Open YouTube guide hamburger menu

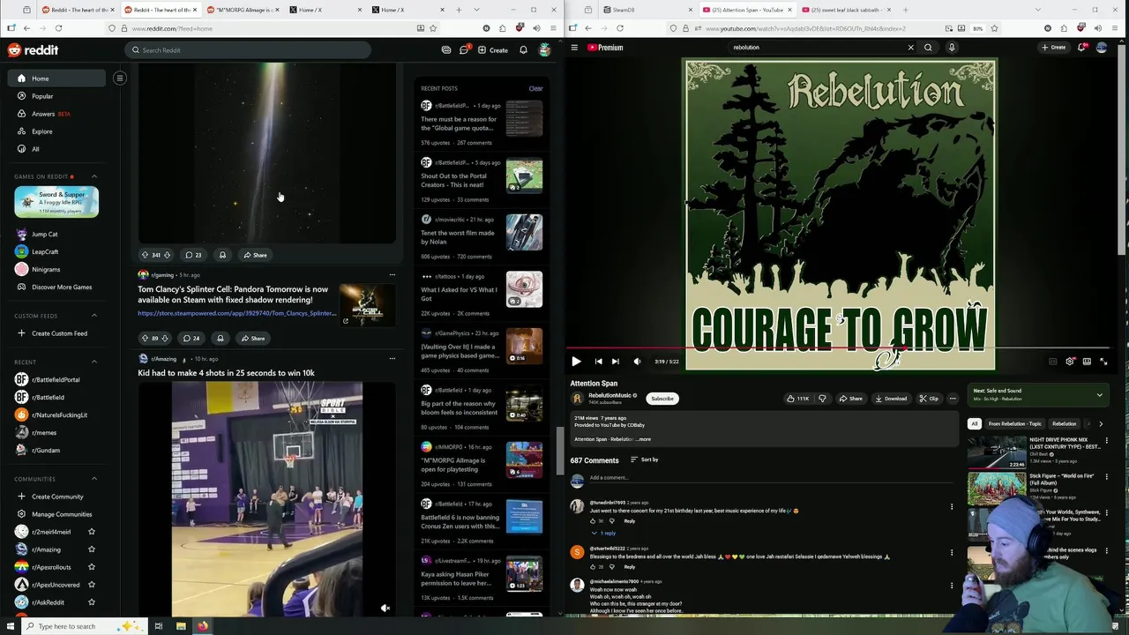point(574,48)
